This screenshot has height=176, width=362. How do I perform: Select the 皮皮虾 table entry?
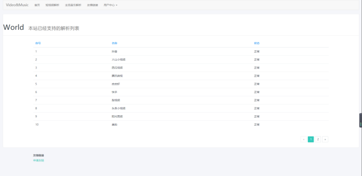tap(116, 84)
